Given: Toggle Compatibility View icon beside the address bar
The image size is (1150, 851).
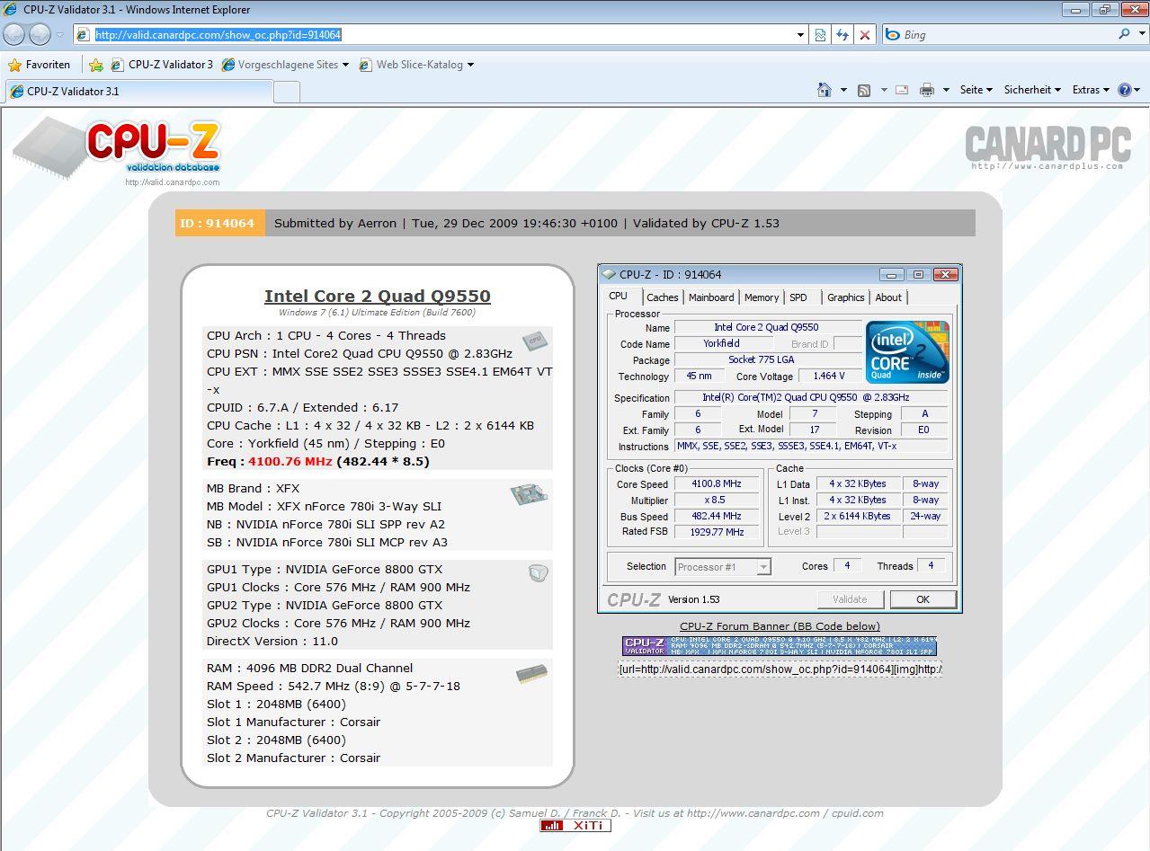Looking at the screenshot, I should tap(820, 35).
